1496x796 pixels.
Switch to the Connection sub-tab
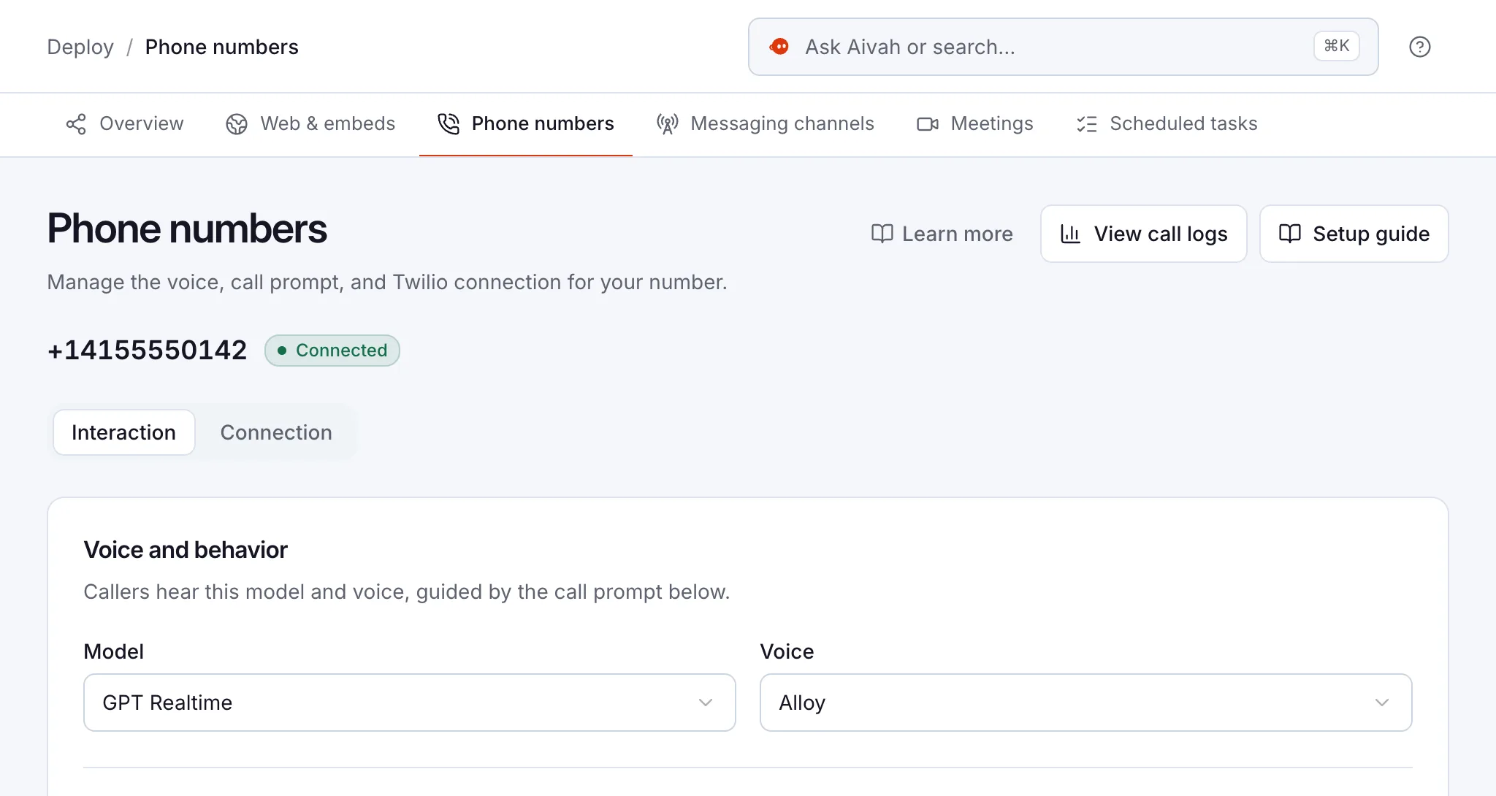click(276, 432)
